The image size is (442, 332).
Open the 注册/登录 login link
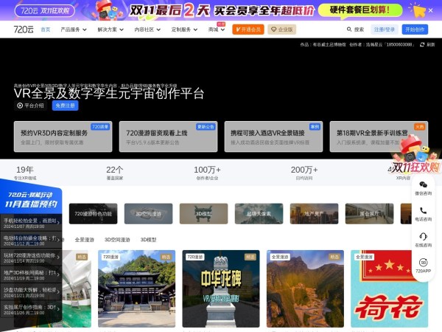384,30
